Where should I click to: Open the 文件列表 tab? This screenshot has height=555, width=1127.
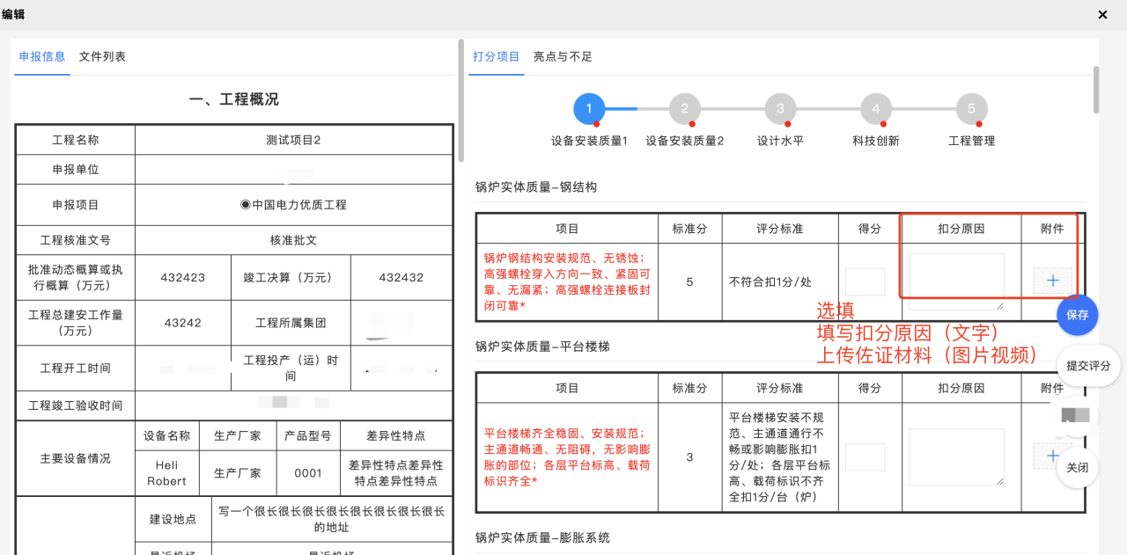click(102, 56)
